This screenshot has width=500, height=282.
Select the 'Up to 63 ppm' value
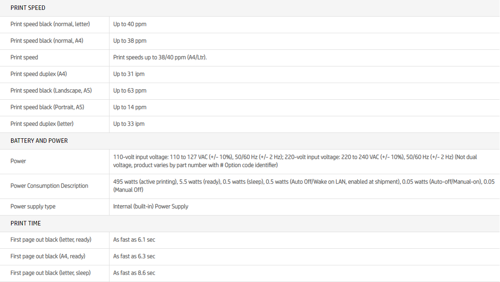[130, 91]
